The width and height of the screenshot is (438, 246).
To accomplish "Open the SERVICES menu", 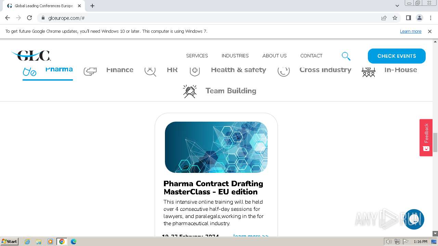I will tap(197, 56).
